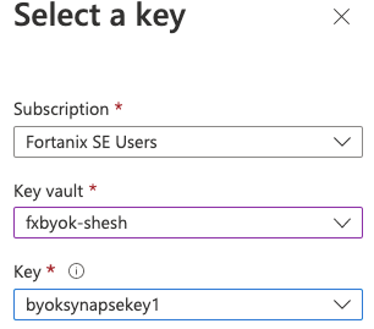
Task: Select the Fortanix SE Users text
Action: tap(91, 142)
